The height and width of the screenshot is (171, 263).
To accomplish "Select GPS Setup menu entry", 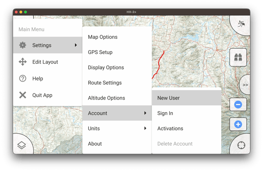I will pyautogui.click(x=100, y=52).
